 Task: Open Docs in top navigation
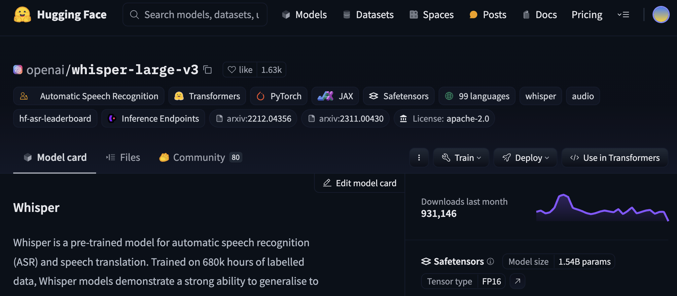(540, 15)
